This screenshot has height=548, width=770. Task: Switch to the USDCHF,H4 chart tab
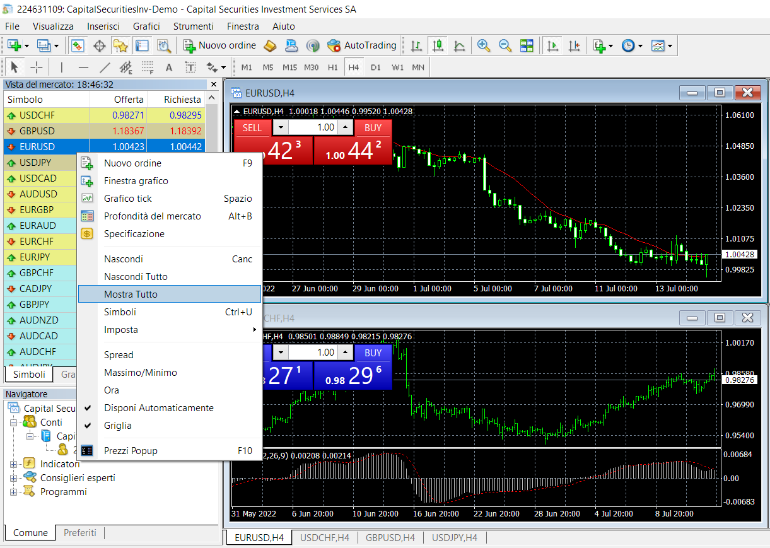click(325, 537)
